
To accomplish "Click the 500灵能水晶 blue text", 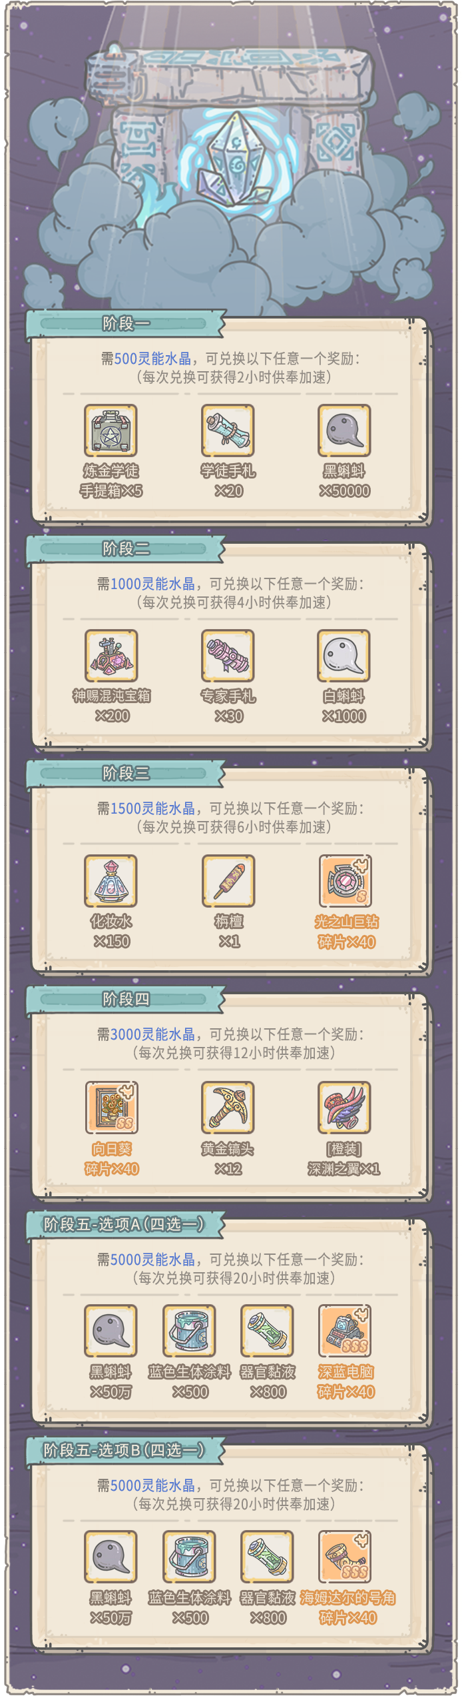I will 152,359.
